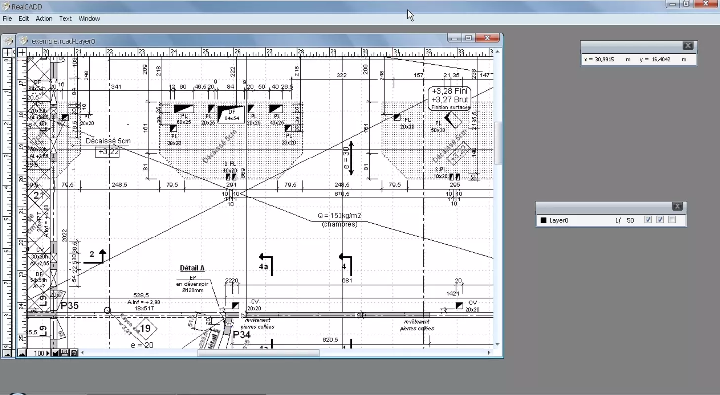Click the 'P34' label in the drawing

coord(242,335)
